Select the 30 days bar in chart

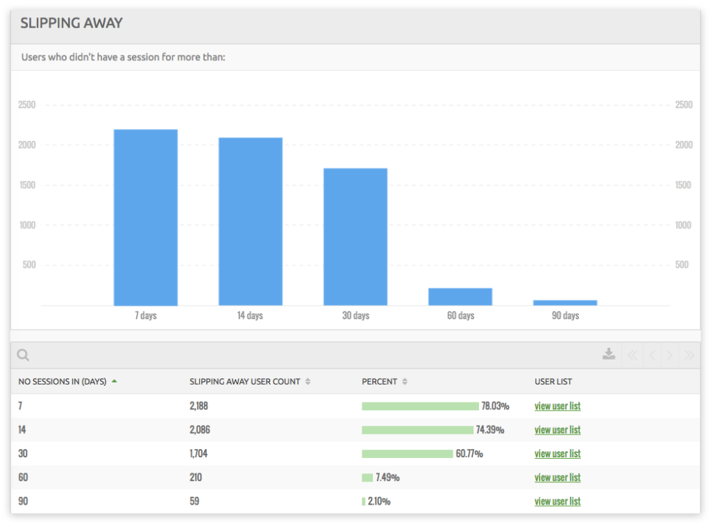click(355, 236)
